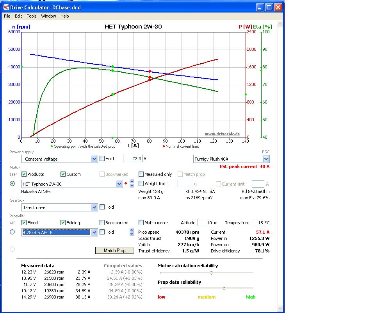Uncheck the Folding propeller checkbox
Viewport: 383px width, 313px height.
(63, 223)
